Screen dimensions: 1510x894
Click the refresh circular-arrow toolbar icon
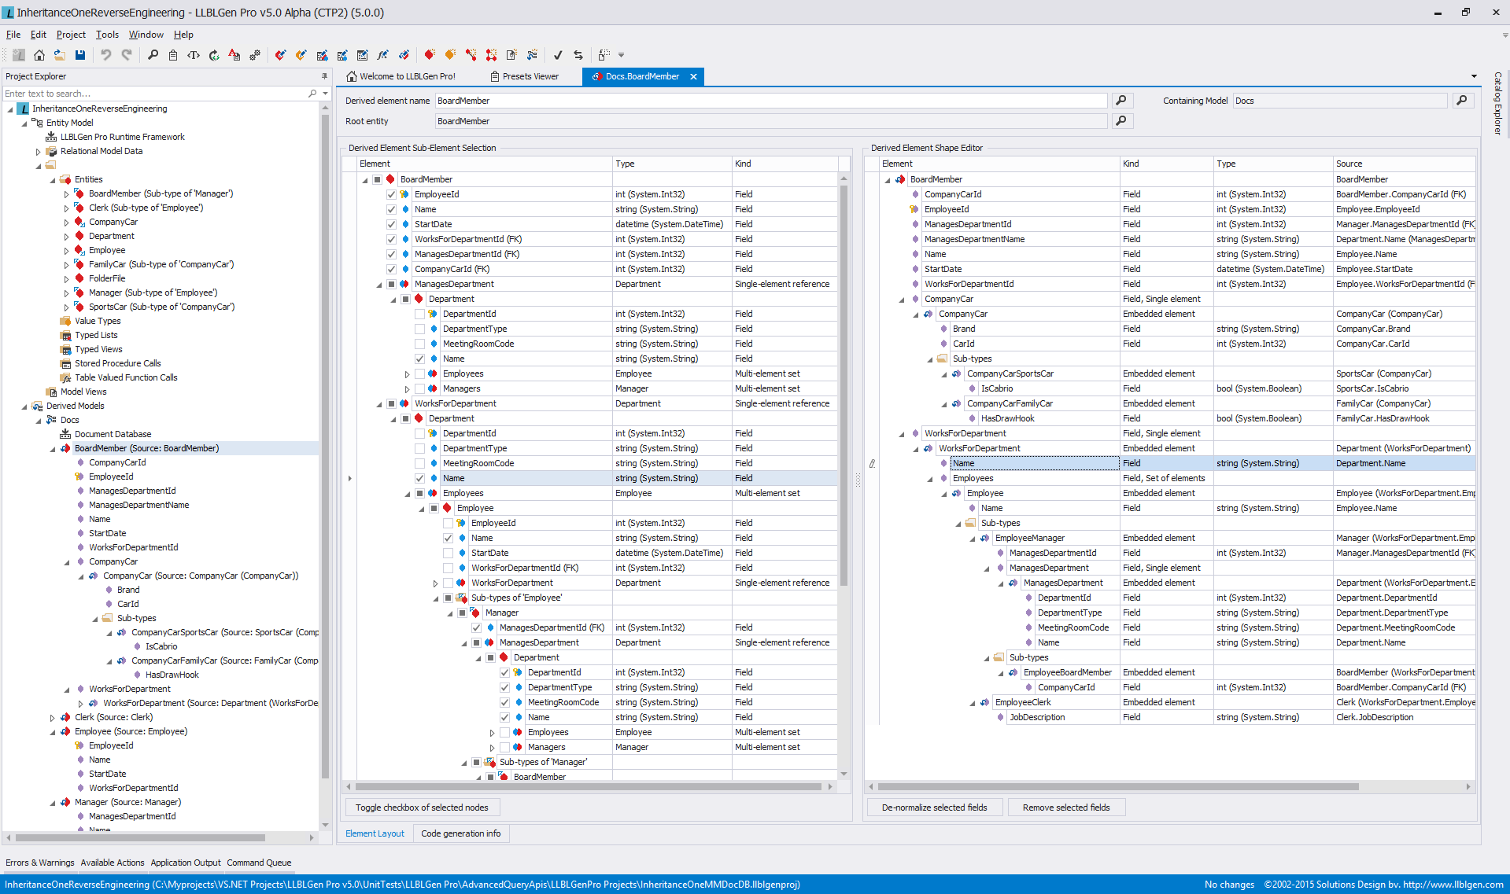click(214, 55)
